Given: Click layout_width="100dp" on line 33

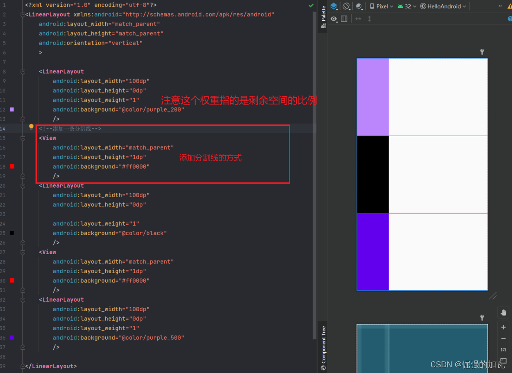Looking at the screenshot, I should pos(101,309).
